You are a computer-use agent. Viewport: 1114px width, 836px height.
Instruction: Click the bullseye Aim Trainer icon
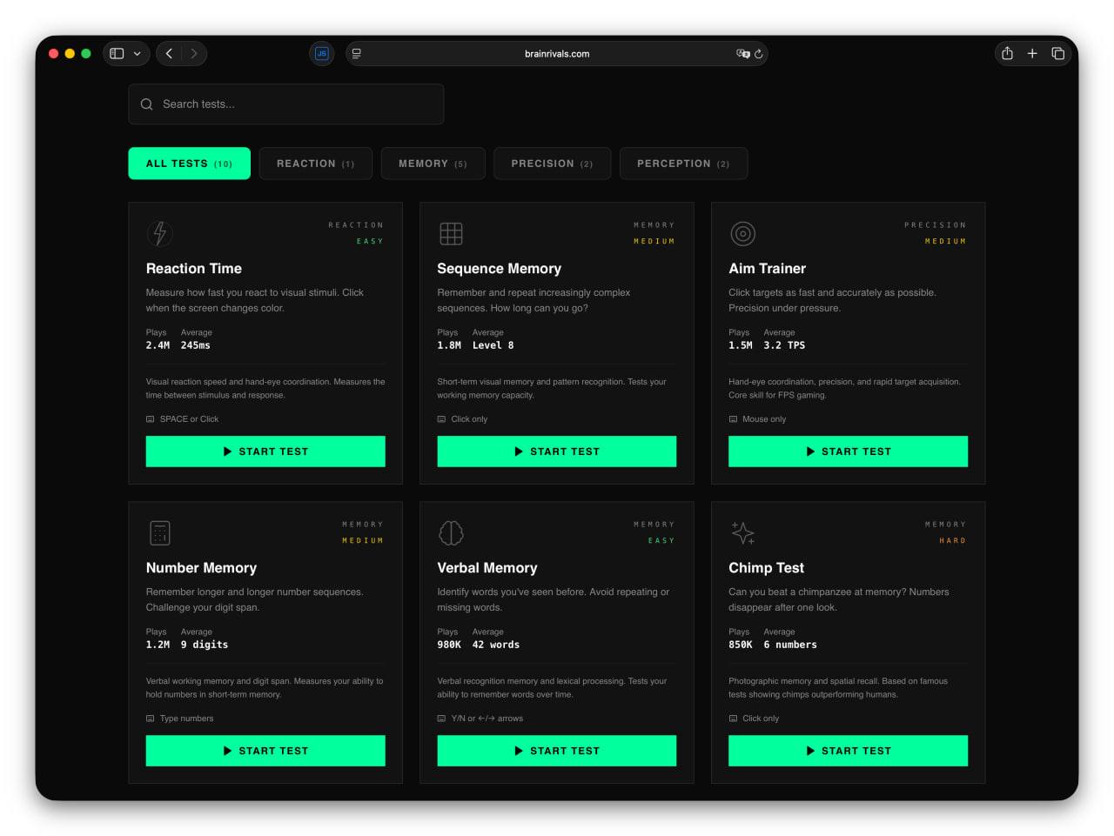(x=742, y=233)
